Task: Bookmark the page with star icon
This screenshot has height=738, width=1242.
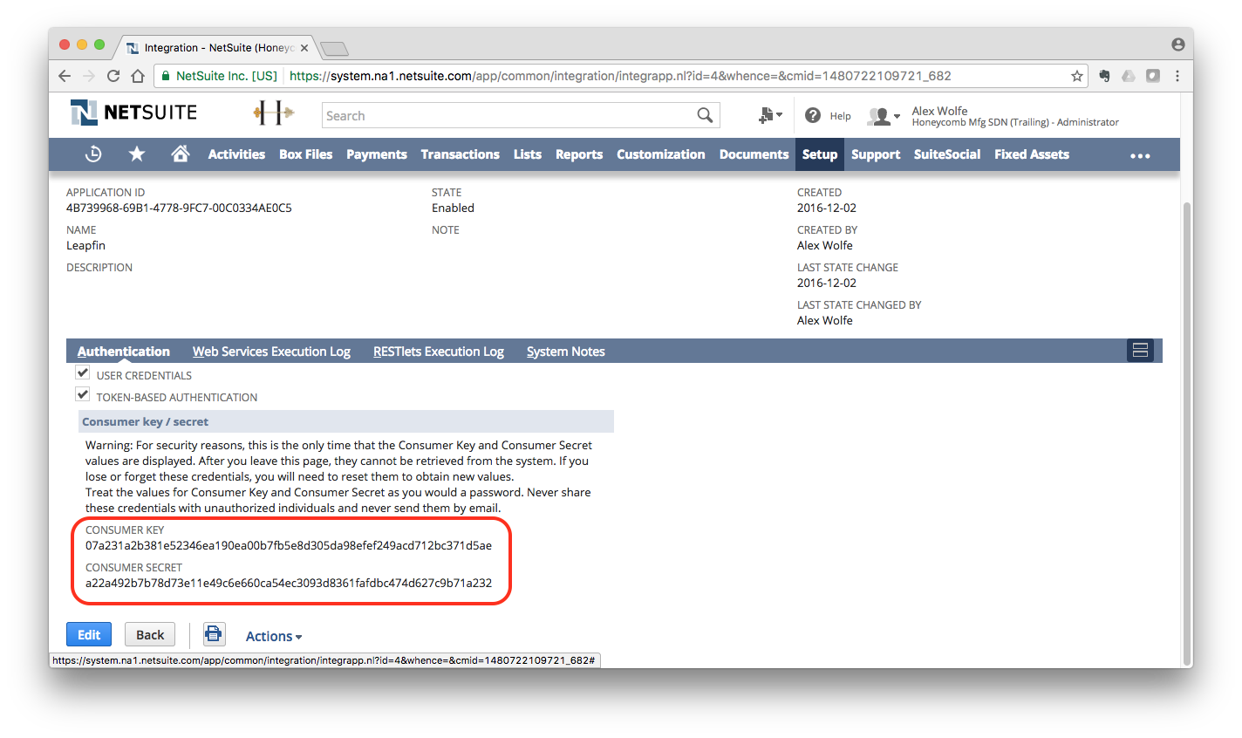Action: click(1077, 76)
